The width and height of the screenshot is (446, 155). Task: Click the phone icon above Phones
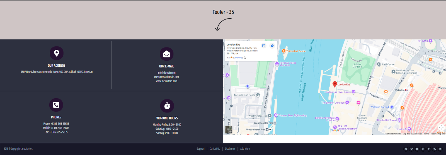click(56, 105)
